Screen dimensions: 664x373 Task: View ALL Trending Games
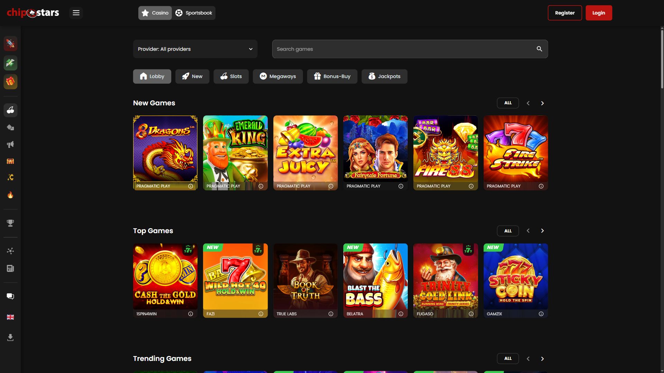tap(508, 358)
